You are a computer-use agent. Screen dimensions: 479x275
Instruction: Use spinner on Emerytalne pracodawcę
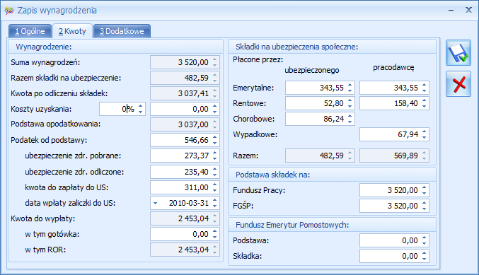click(x=425, y=88)
